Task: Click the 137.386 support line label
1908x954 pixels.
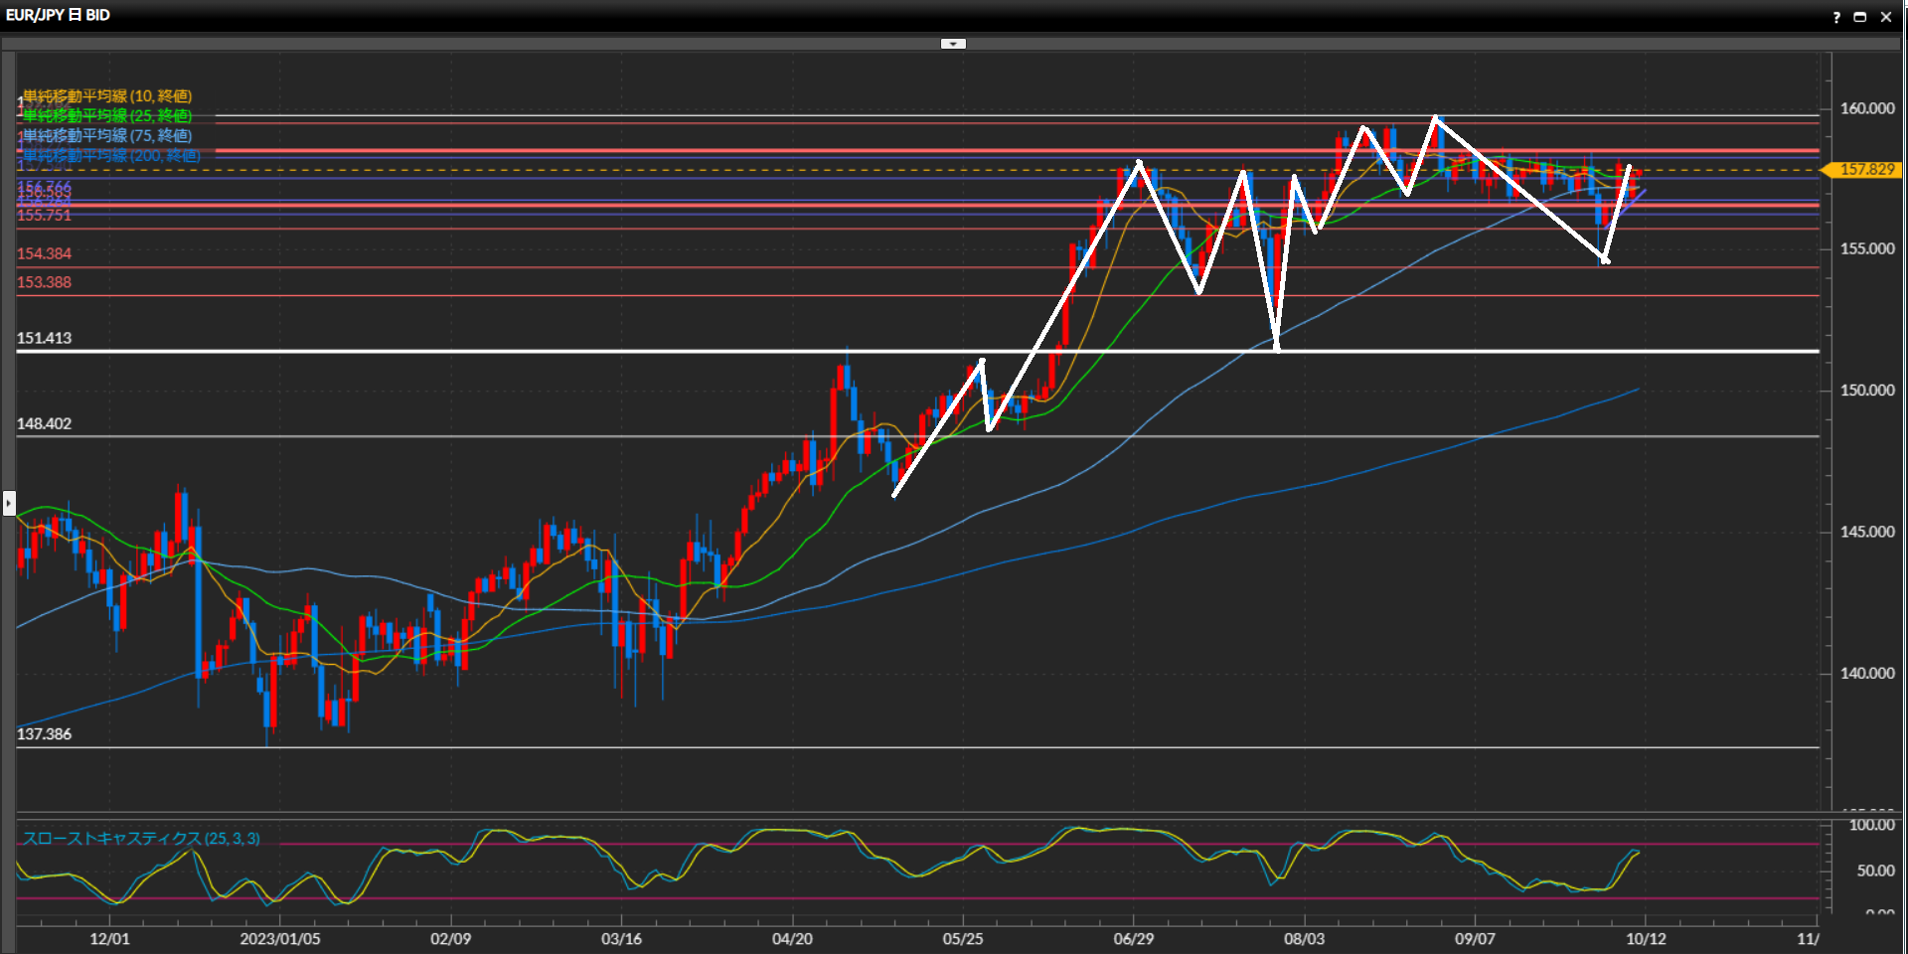Action: (45, 734)
